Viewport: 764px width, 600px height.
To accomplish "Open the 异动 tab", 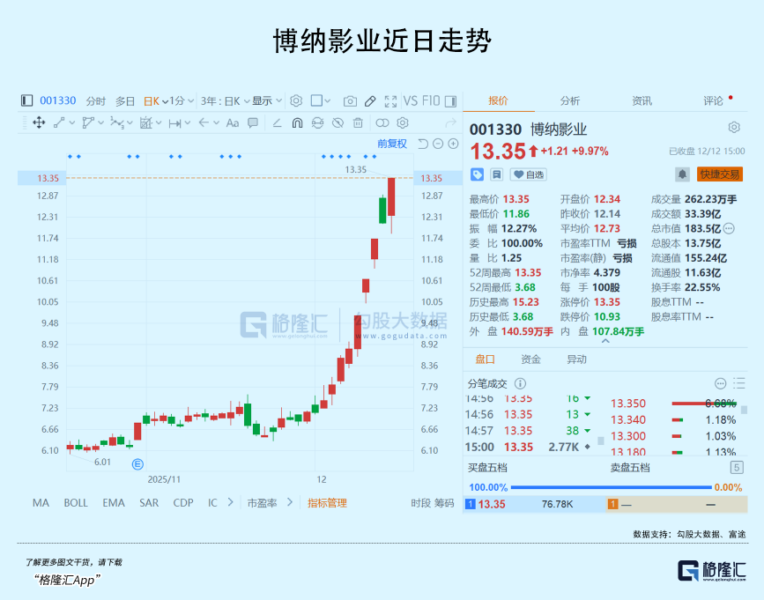I will [x=576, y=359].
